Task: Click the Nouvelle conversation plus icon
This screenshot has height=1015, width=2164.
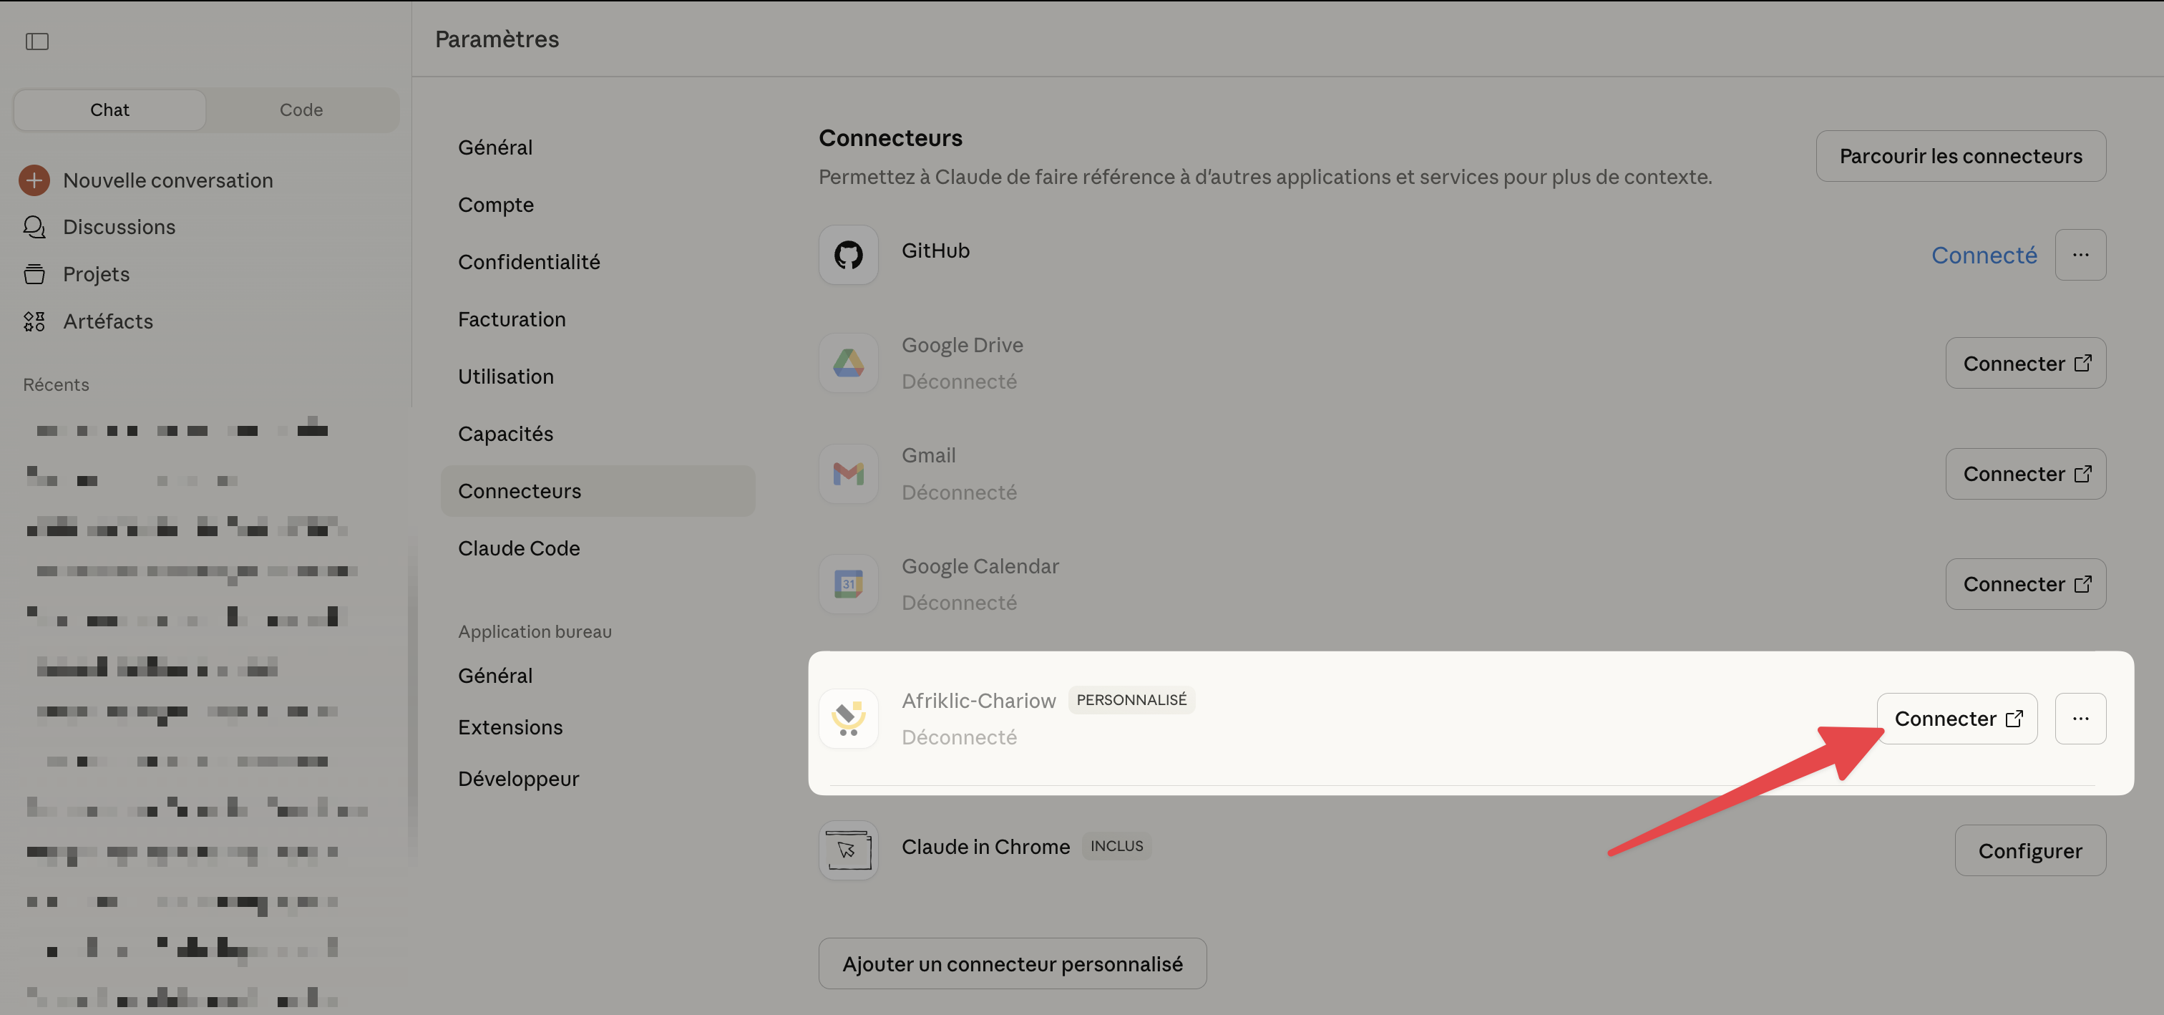Action: 34,180
